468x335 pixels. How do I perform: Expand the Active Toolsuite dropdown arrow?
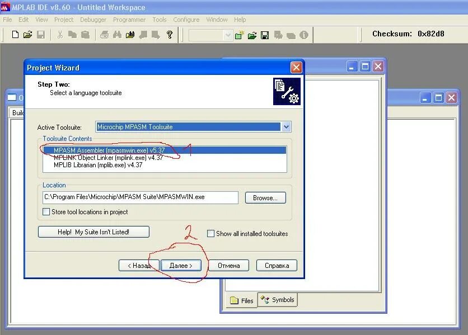[286, 127]
